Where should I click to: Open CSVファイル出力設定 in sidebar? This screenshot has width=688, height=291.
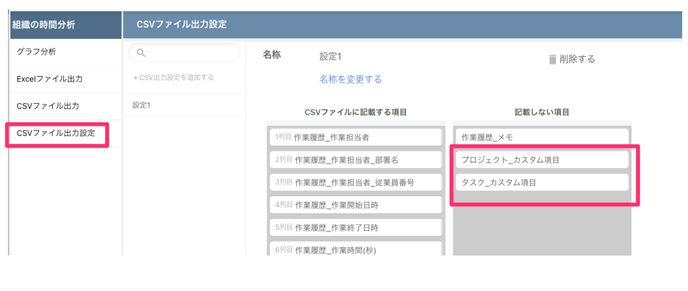tap(56, 133)
